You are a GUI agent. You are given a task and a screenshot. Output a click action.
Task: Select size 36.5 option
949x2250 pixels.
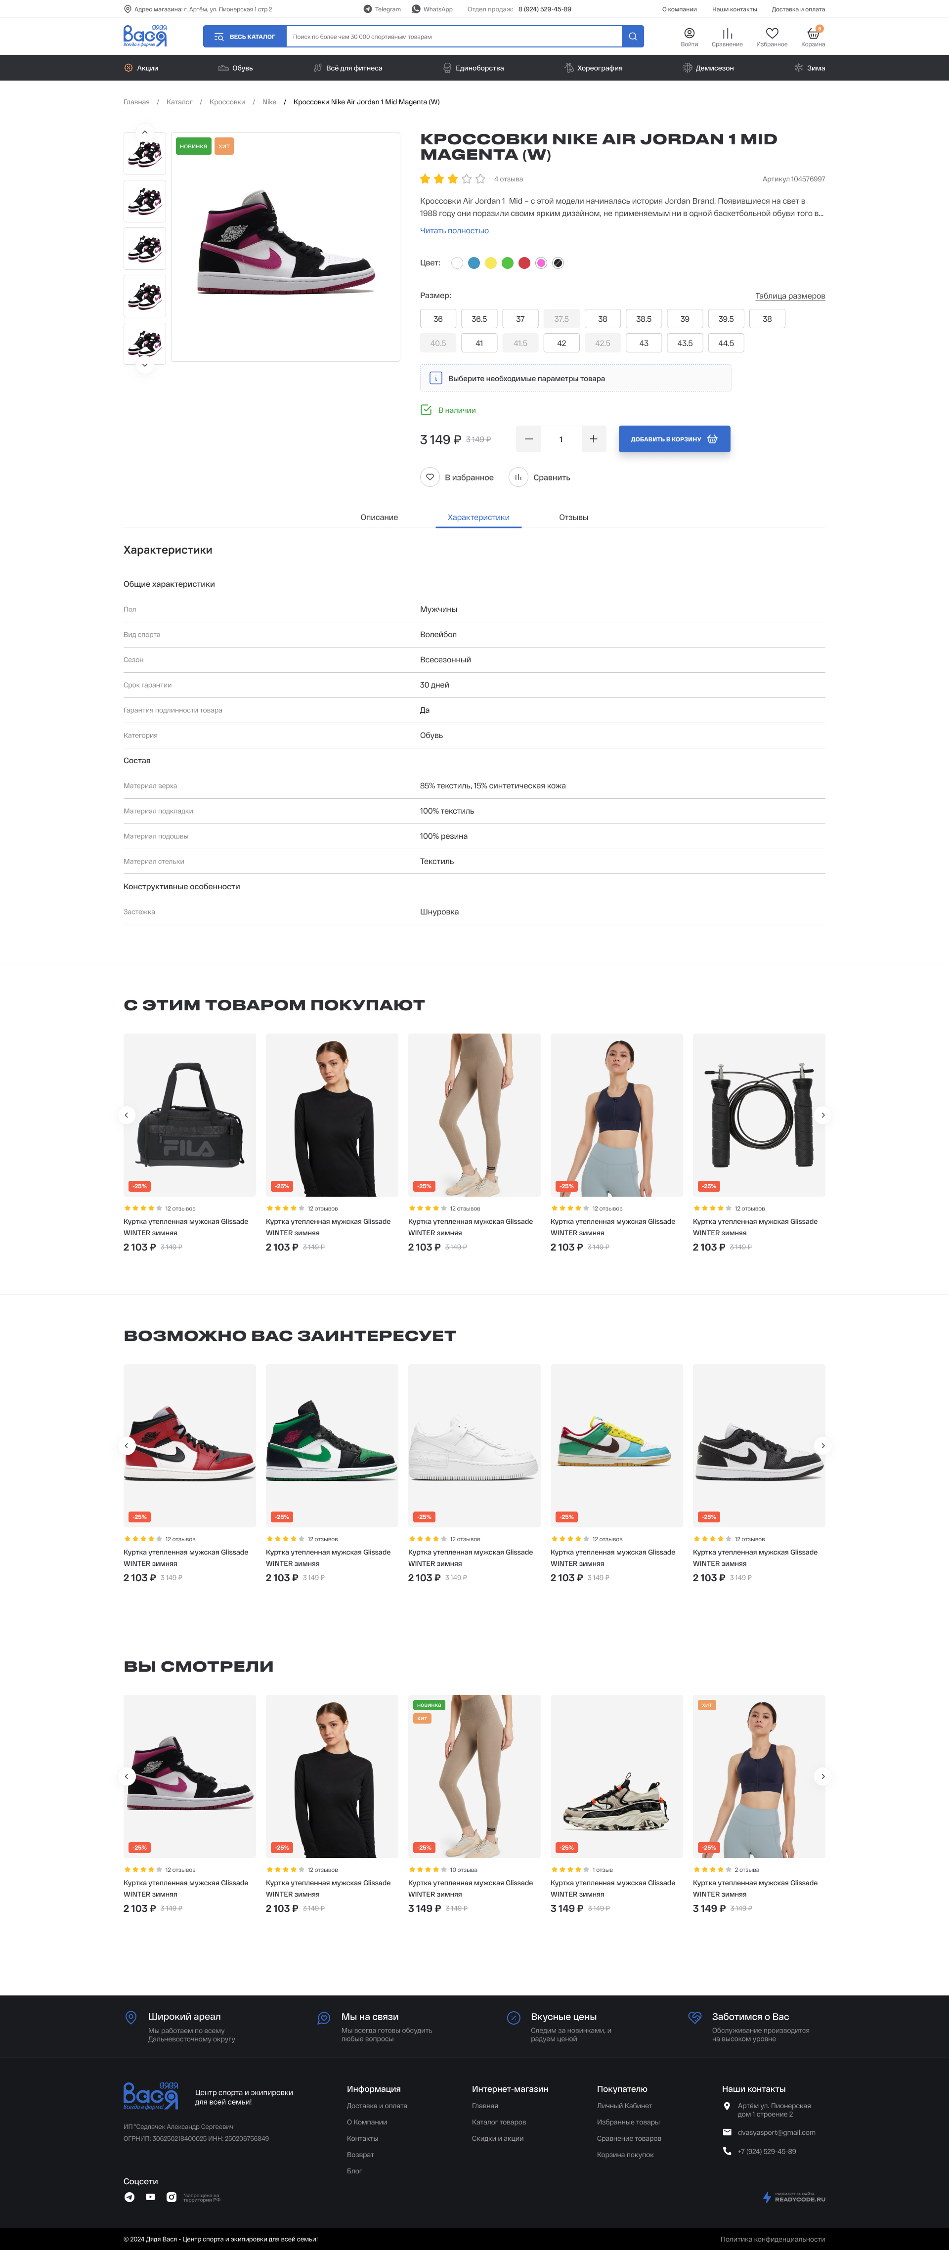(479, 319)
